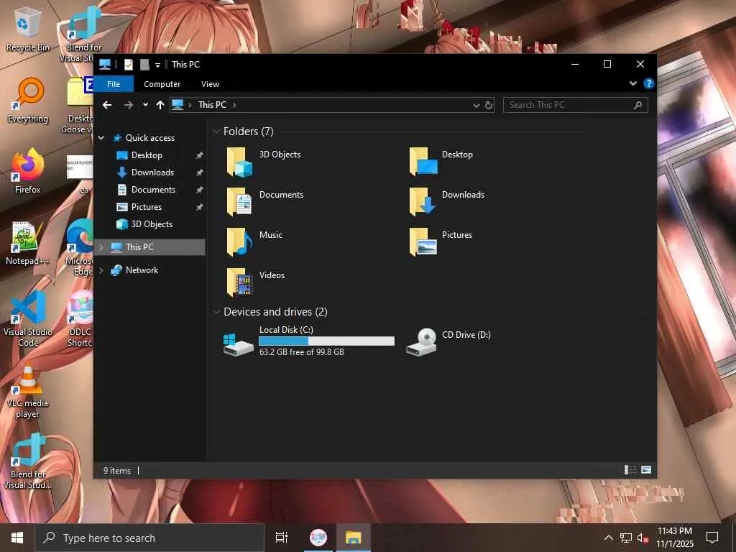Select 3D Objects in sidebar
736x552 pixels.
(x=152, y=224)
